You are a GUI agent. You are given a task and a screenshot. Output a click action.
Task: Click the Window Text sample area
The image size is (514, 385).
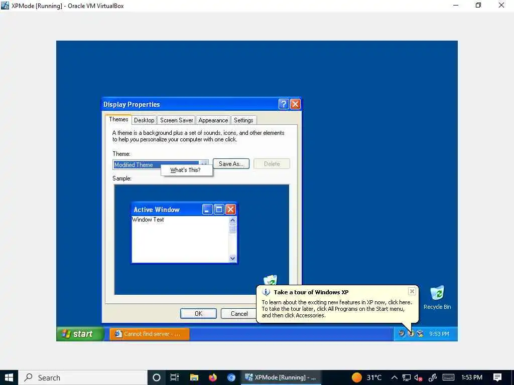148,220
